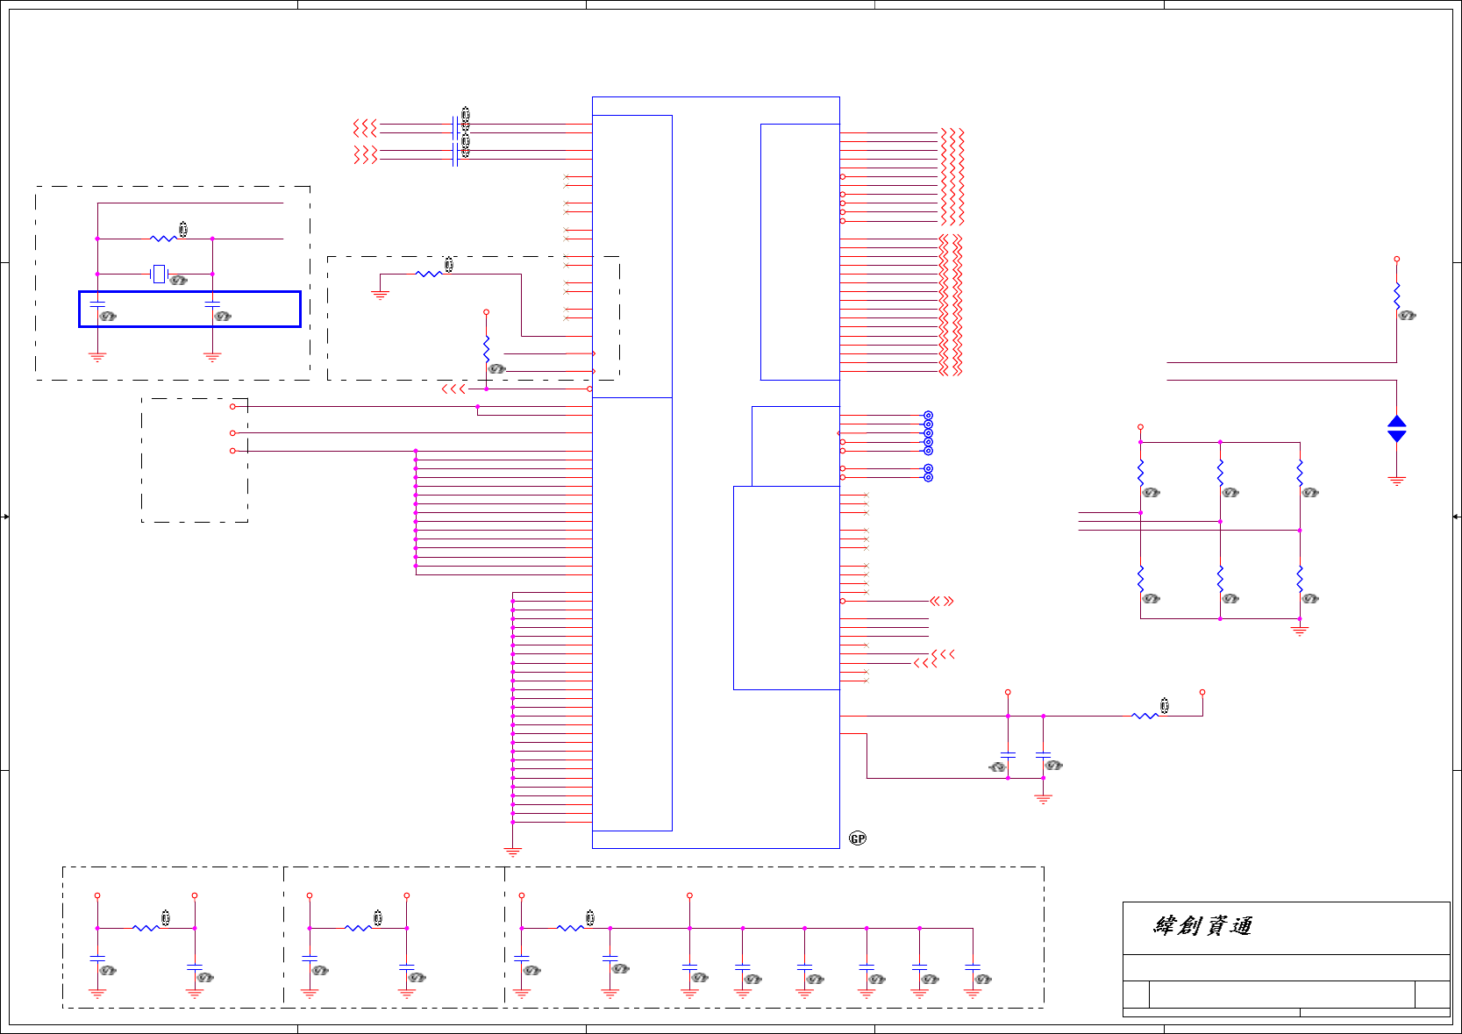The width and height of the screenshot is (1462, 1034).
Task: Select top-left resistor in the divider network
Action: [1140, 474]
